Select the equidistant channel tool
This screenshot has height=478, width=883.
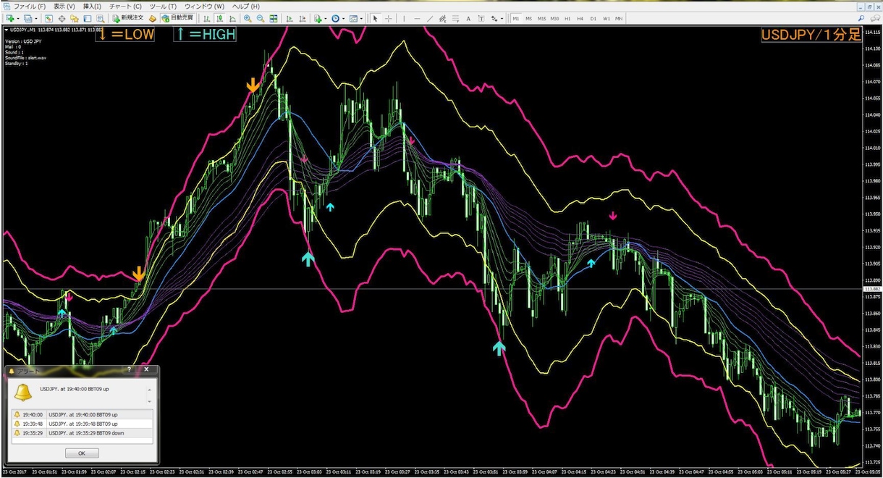point(442,18)
